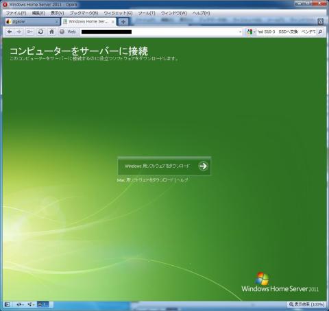Open the address bar history dropdown arrow

click(x=240, y=32)
